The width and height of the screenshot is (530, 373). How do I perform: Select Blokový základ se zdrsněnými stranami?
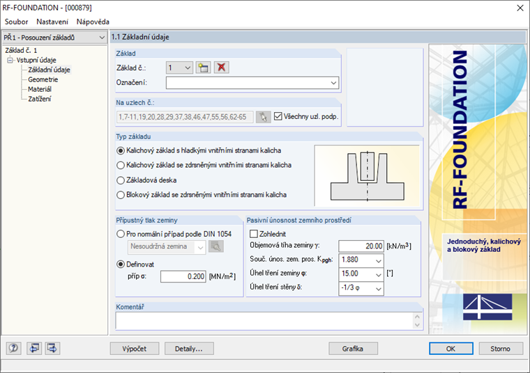click(x=121, y=195)
